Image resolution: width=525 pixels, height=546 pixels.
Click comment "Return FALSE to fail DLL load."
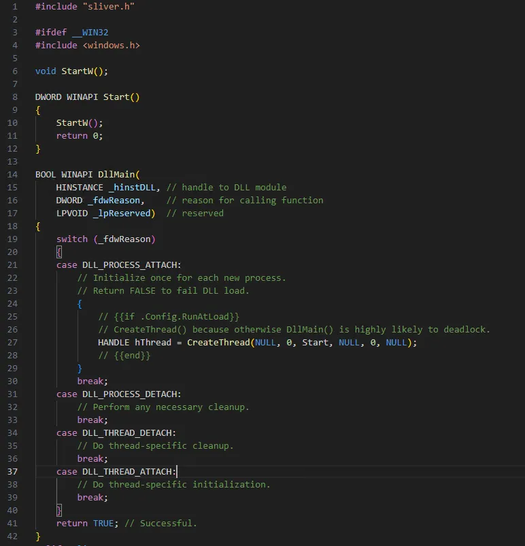pyautogui.click(x=163, y=291)
